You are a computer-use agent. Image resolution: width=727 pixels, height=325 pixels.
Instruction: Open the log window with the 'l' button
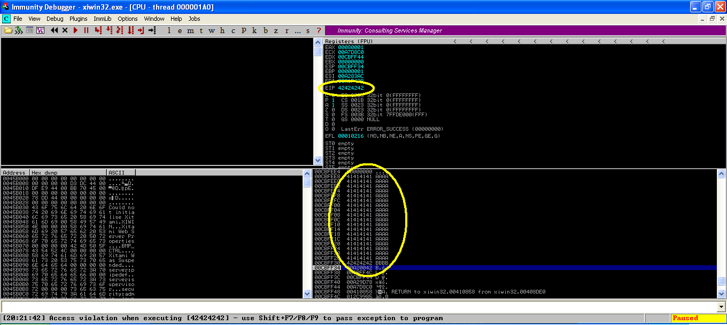(x=169, y=30)
